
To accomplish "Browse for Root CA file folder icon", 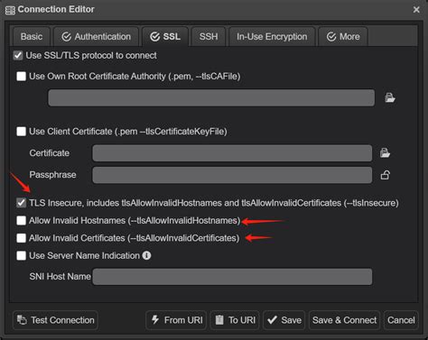I will pos(390,97).
